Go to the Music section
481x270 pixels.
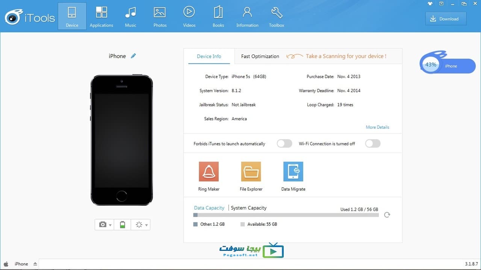tap(130, 17)
